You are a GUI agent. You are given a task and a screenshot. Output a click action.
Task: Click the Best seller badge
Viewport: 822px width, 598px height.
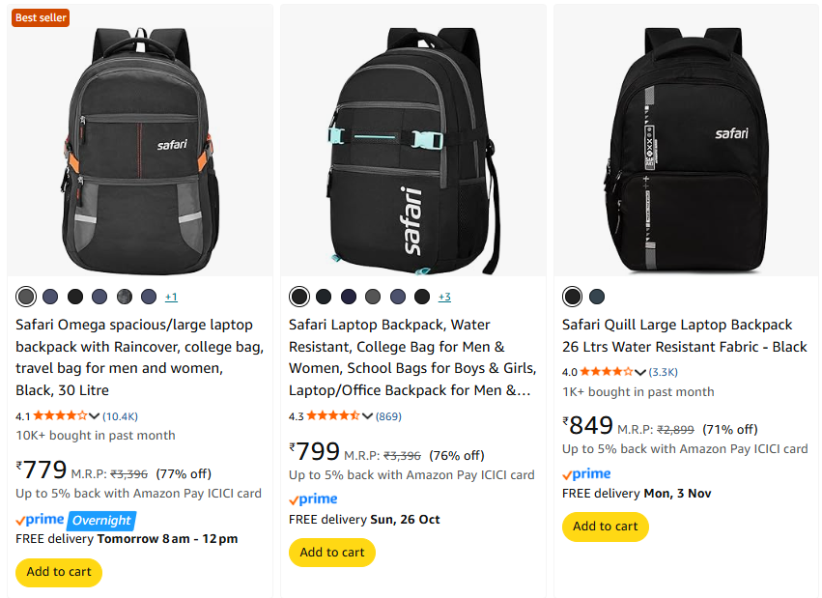click(x=40, y=17)
